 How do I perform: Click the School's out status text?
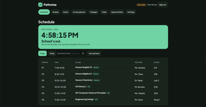click(x=51, y=41)
